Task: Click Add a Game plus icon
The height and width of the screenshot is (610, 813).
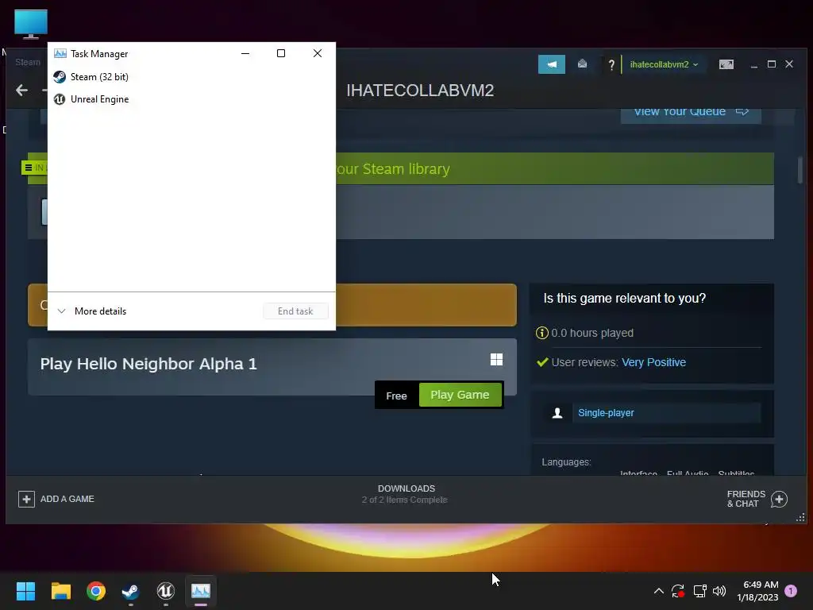Action: [x=26, y=499]
